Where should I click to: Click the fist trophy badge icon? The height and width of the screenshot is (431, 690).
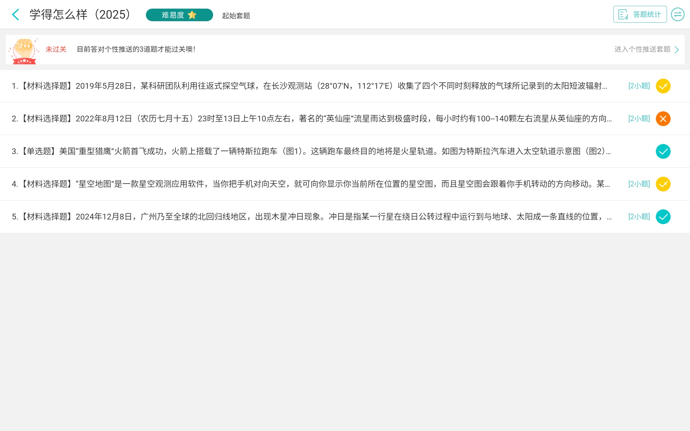tap(24, 51)
